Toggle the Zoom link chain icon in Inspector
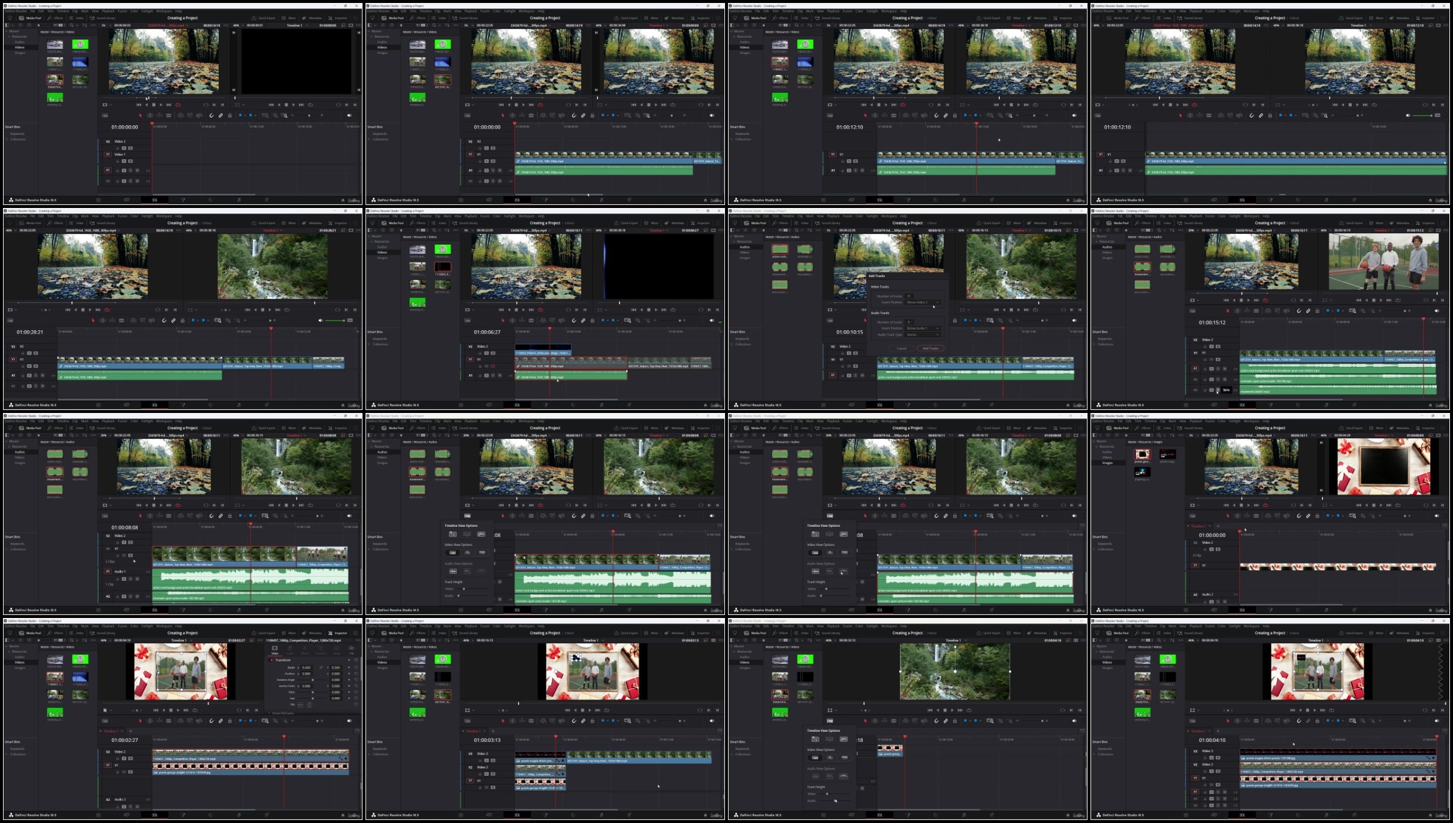Viewport: 1453px width, 823px height. point(321,667)
